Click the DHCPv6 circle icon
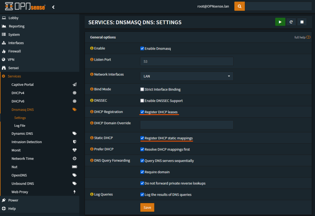 74,101
